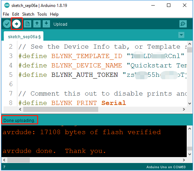
Task: Click the Arduino logo in title bar
Action: pyautogui.click(x=7, y=5)
